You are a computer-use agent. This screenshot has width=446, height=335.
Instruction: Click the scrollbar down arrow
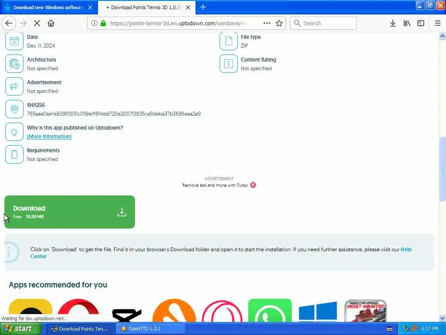(443, 318)
